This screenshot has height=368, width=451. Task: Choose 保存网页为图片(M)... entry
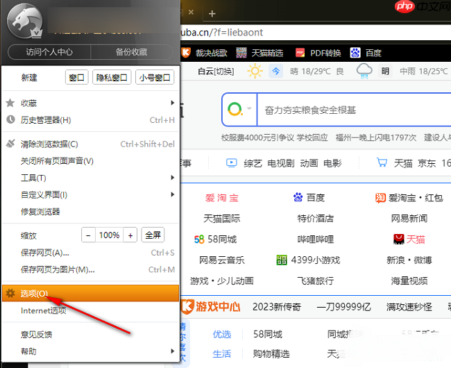(90, 269)
